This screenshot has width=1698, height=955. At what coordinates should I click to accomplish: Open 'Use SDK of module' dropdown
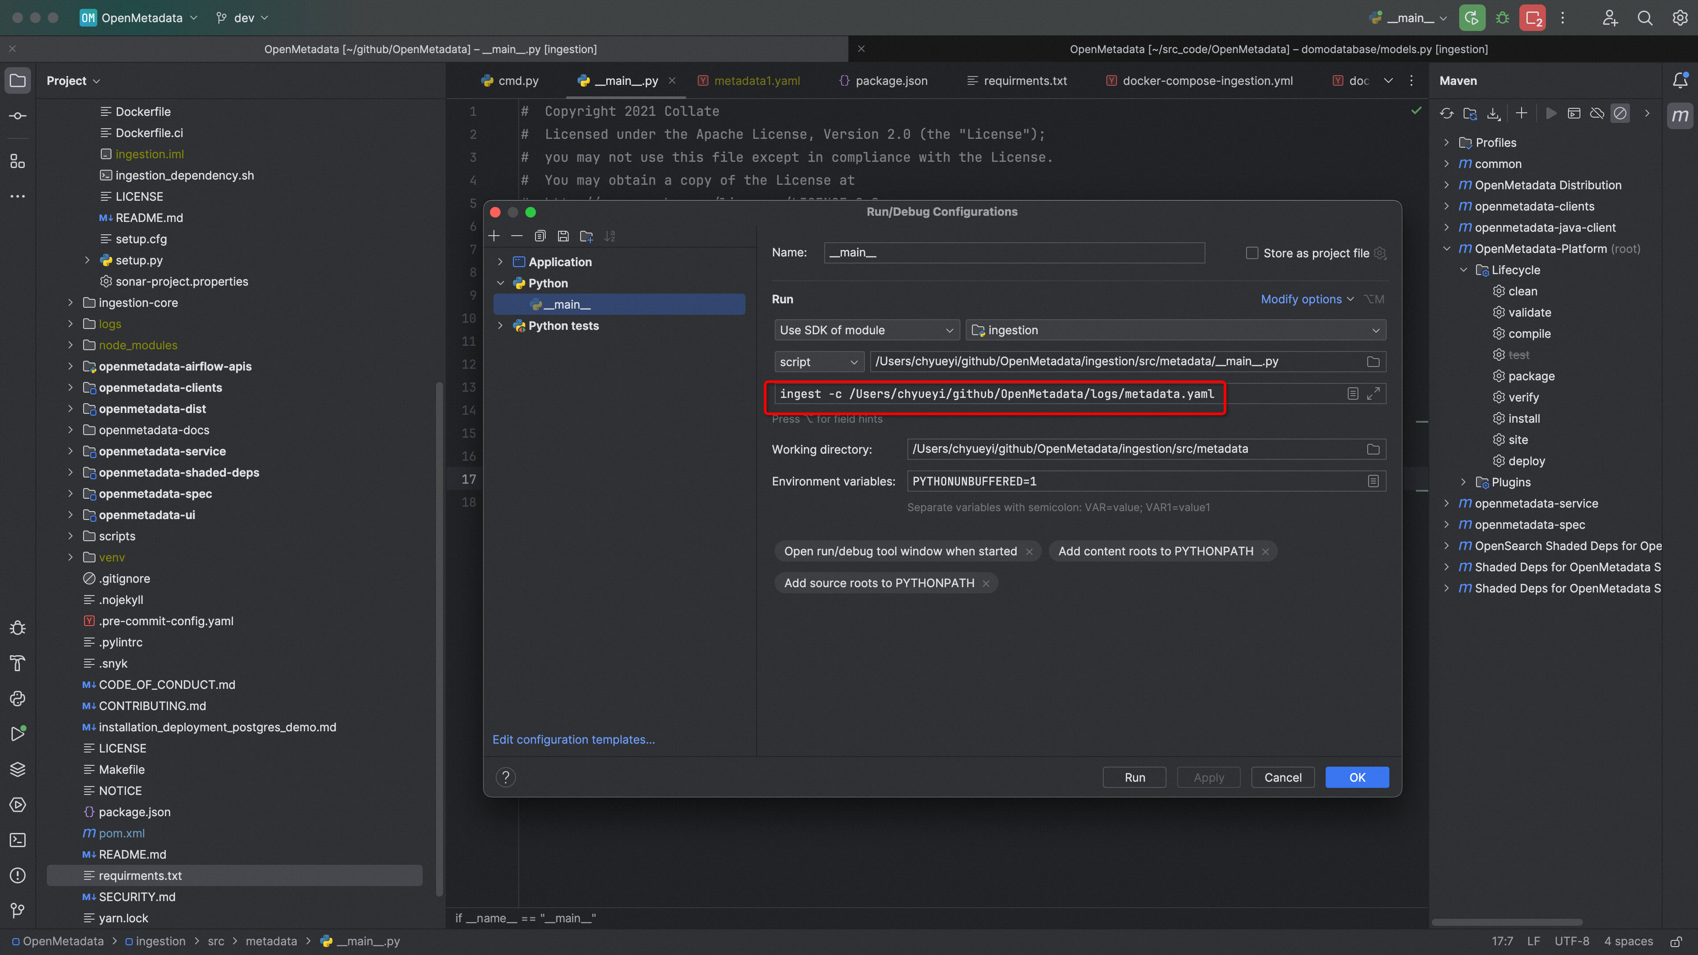tap(867, 330)
